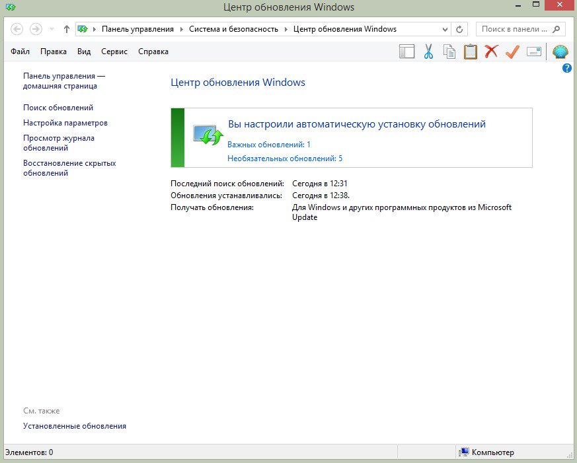Click Центр обновления Windows breadcrumb segment
The width and height of the screenshot is (577, 463).
[345, 29]
